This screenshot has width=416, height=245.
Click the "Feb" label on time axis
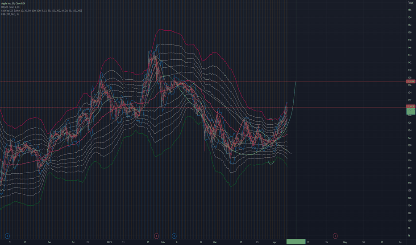(163, 242)
